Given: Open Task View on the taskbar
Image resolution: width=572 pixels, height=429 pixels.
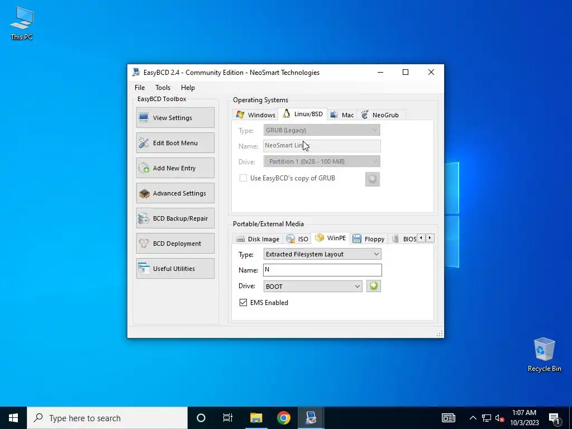Looking at the screenshot, I should coord(228,418).
